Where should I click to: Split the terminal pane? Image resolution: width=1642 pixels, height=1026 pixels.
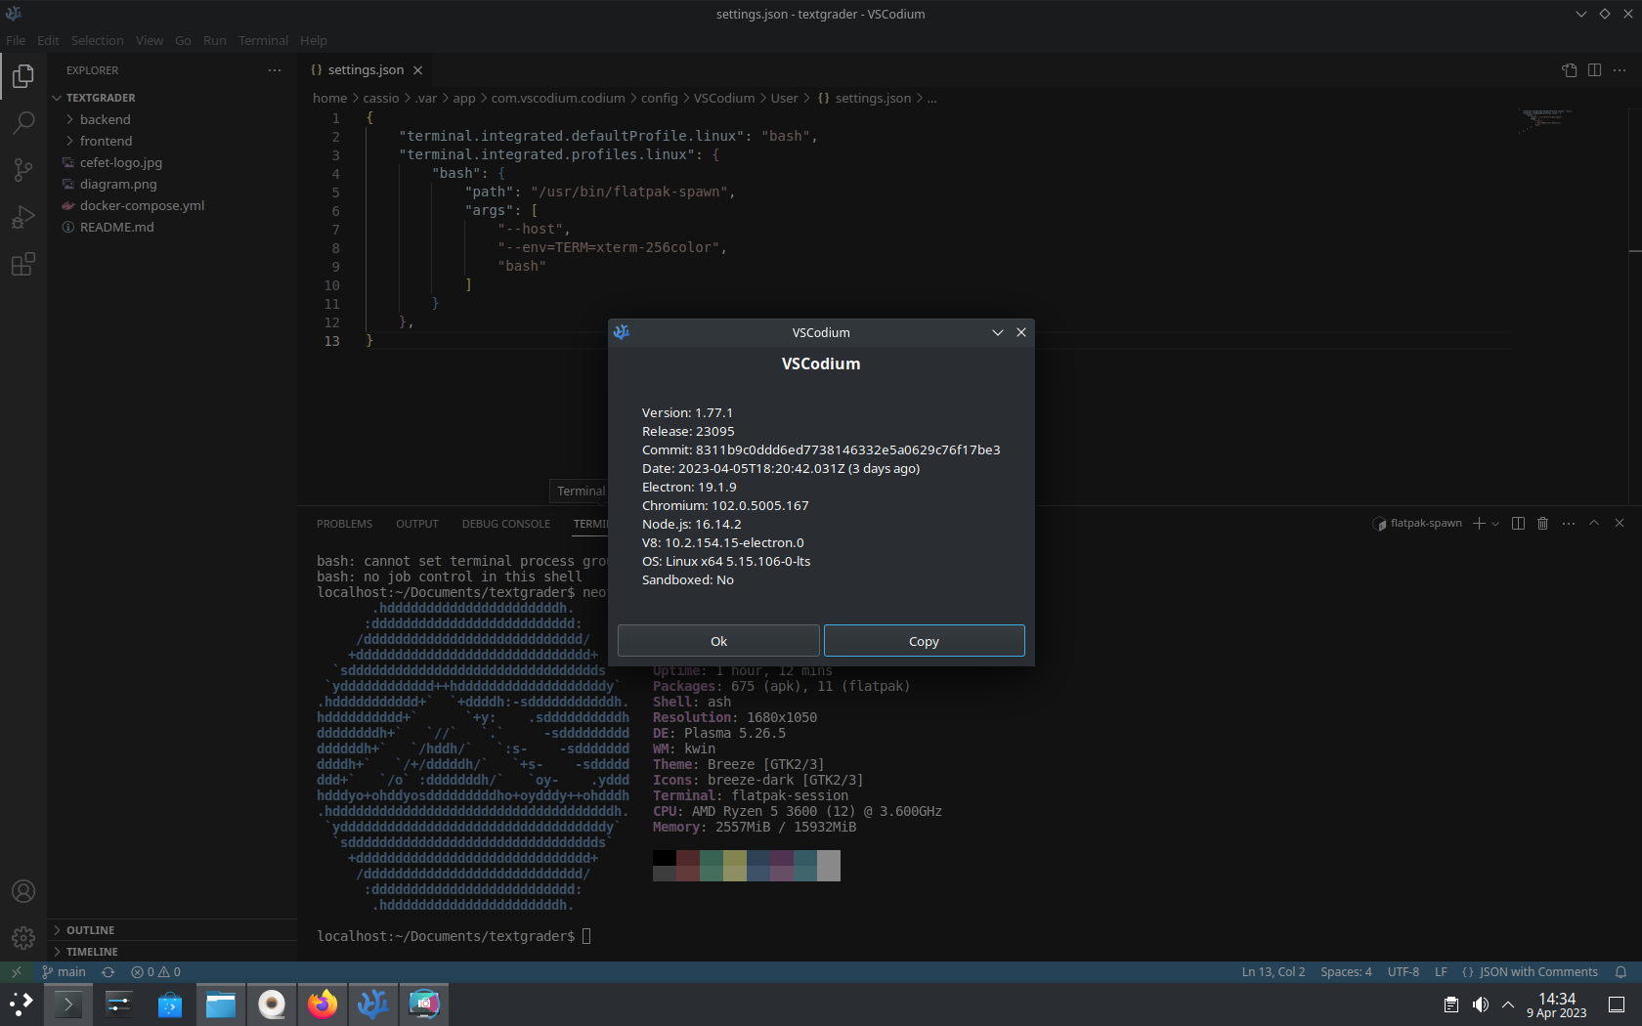[1517, 523]
